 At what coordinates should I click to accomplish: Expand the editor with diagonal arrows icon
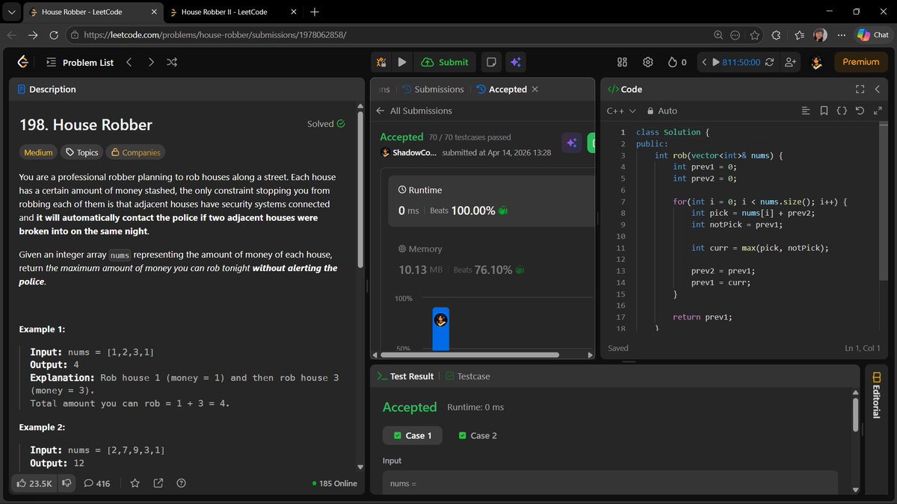879,111
